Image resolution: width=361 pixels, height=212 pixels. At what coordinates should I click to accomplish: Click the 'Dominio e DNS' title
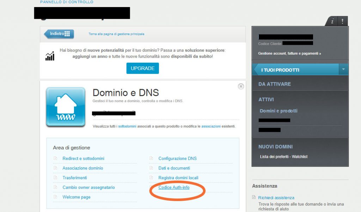126,93
